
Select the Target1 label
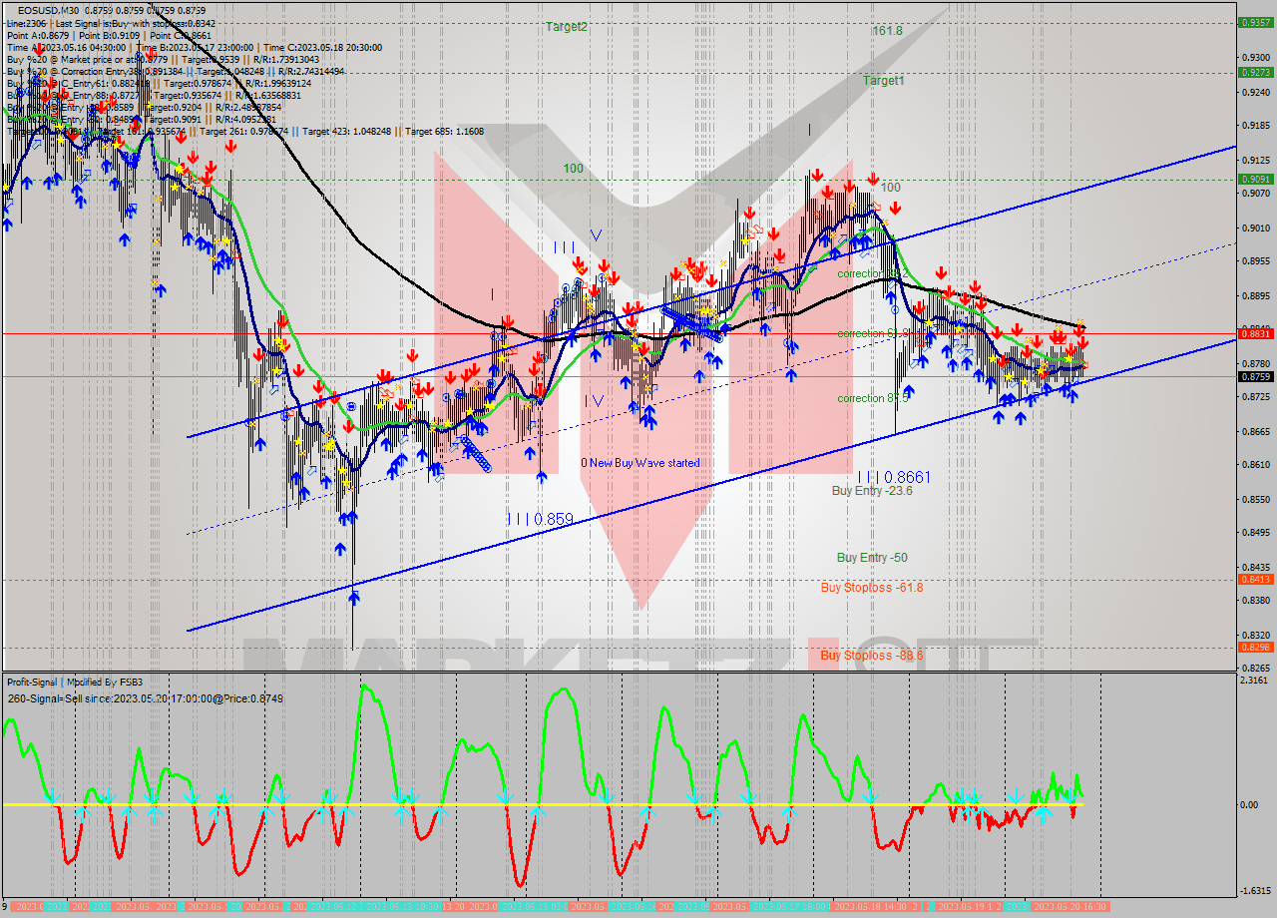point(884,80)
